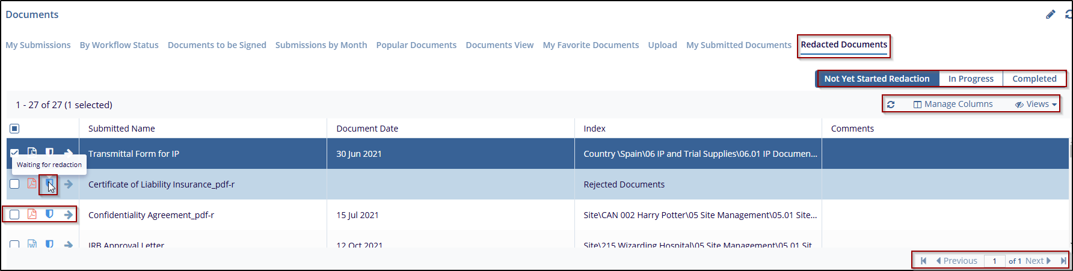
Task: Click the page number input field
Action: click(x=995, y=261)
